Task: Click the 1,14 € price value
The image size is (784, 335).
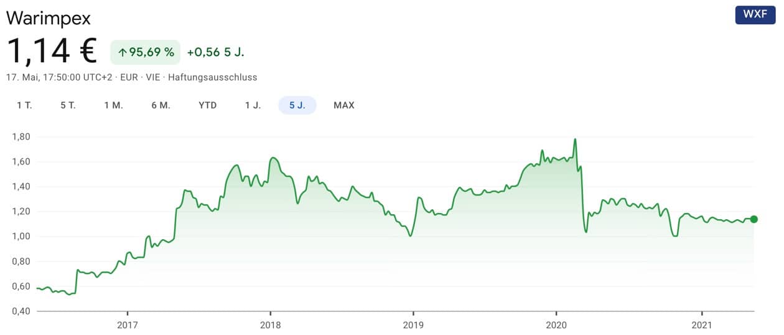Action: pos(52,52)
